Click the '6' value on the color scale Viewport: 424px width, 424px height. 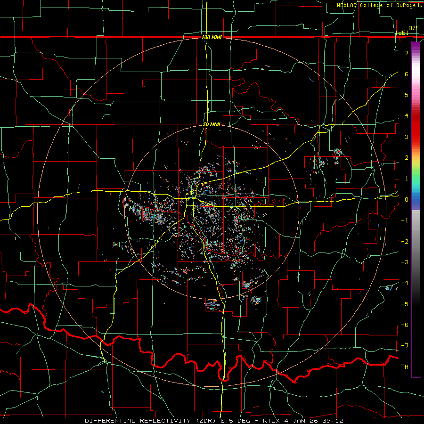click(x=407, y=74)
